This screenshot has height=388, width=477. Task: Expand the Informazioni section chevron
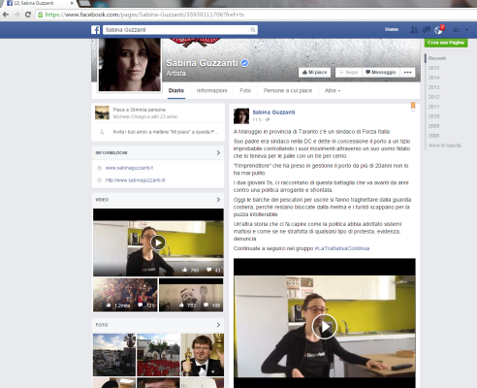coord(218,152)
